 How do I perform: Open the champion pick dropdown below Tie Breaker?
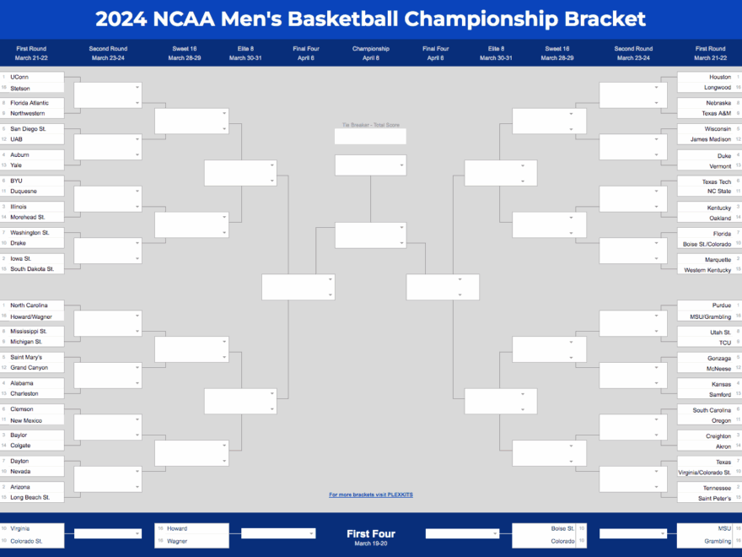(370, 165)
